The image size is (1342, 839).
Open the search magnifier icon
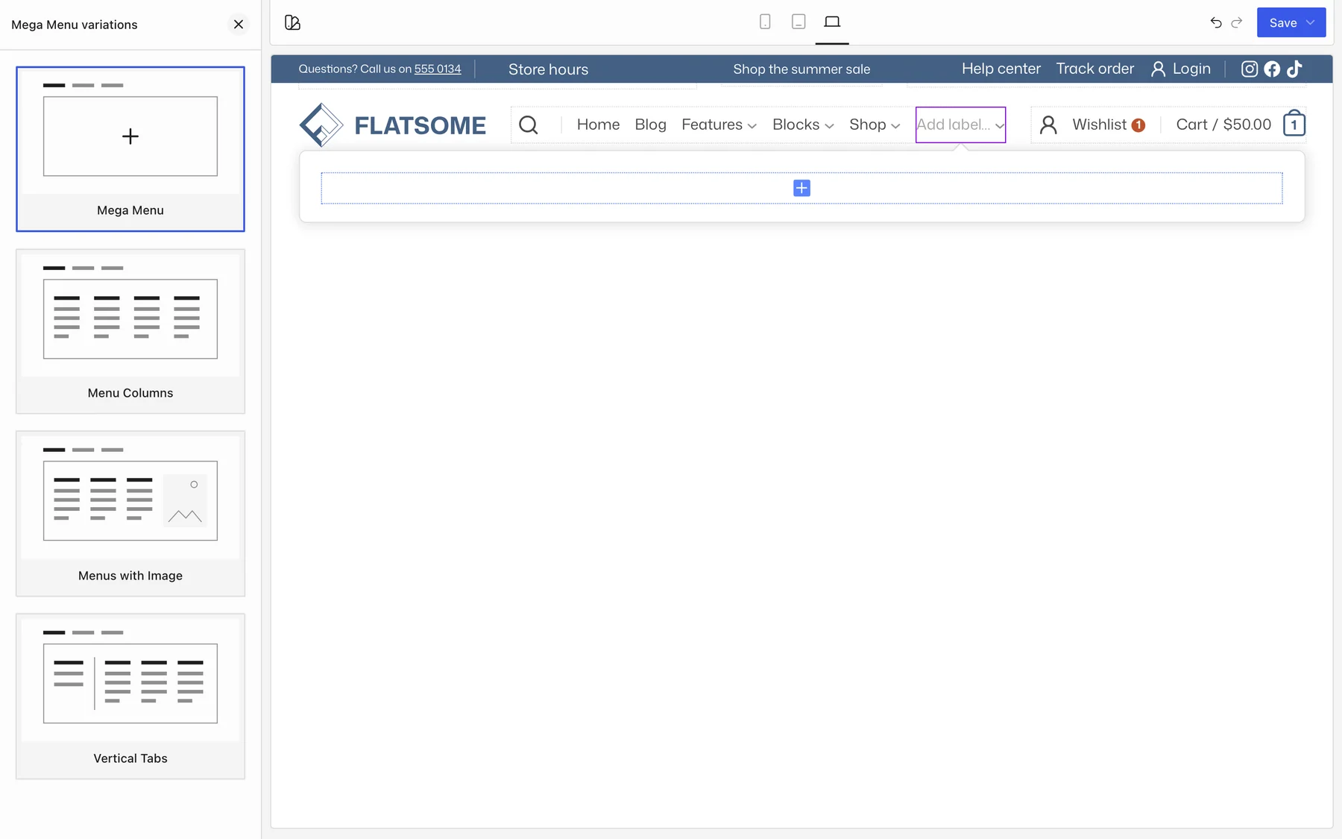[528, 125]
